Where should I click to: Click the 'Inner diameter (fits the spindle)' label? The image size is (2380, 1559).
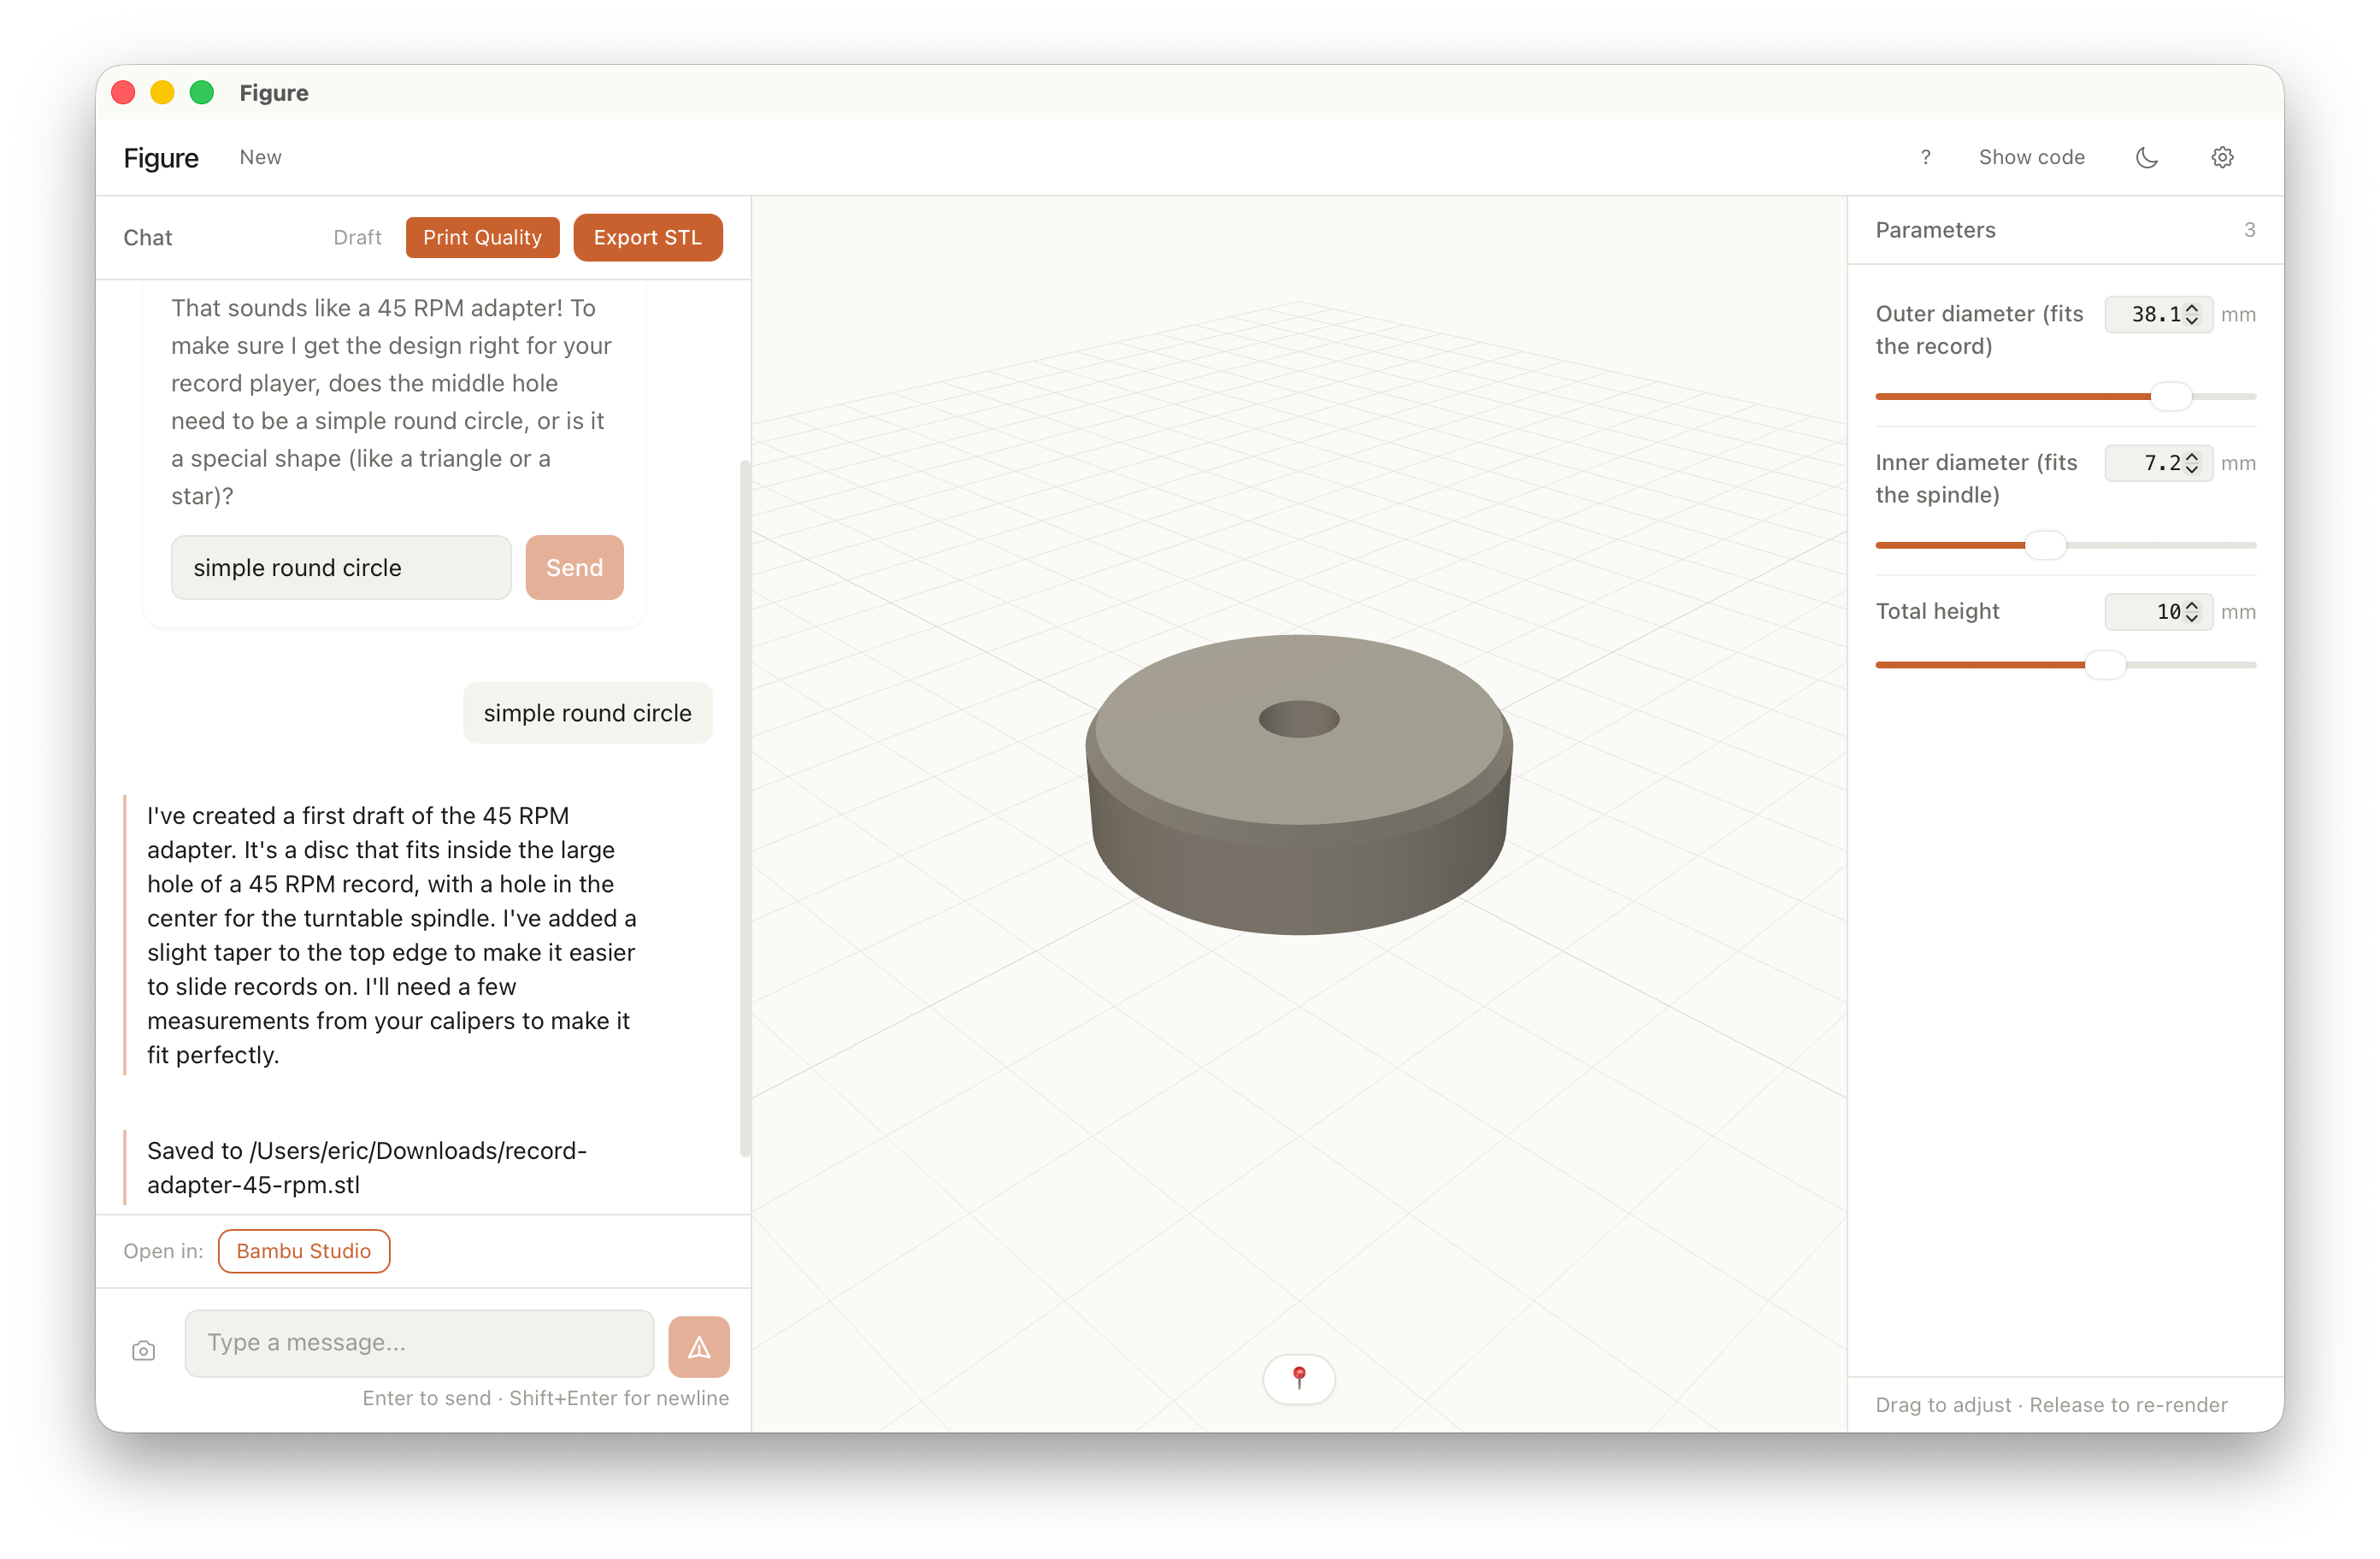pyautogui.click(x=1976, y=479)
